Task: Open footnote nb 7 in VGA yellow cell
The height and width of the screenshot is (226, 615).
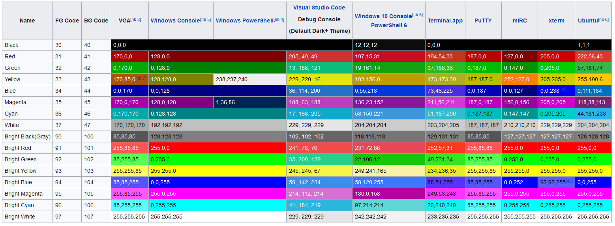Action: [x=141, y=78]
